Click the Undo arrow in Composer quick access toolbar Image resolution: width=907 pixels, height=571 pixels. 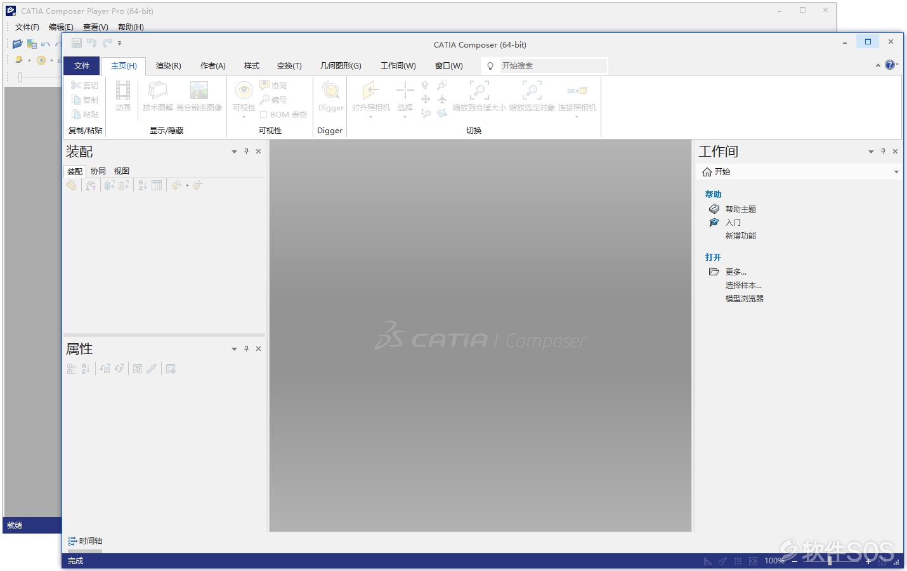coord(92,43)
